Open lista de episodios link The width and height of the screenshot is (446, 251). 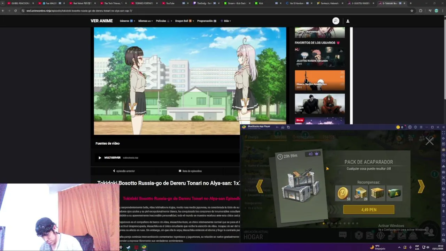click(x=190, y=171)
